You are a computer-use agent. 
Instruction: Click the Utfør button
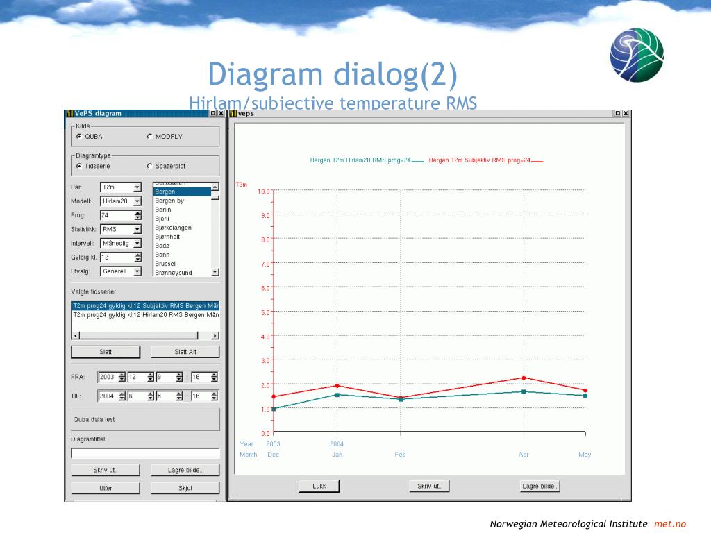tap(106, 488)
